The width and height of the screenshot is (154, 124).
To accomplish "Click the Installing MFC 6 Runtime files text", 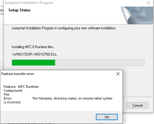I will pos(34,47).
